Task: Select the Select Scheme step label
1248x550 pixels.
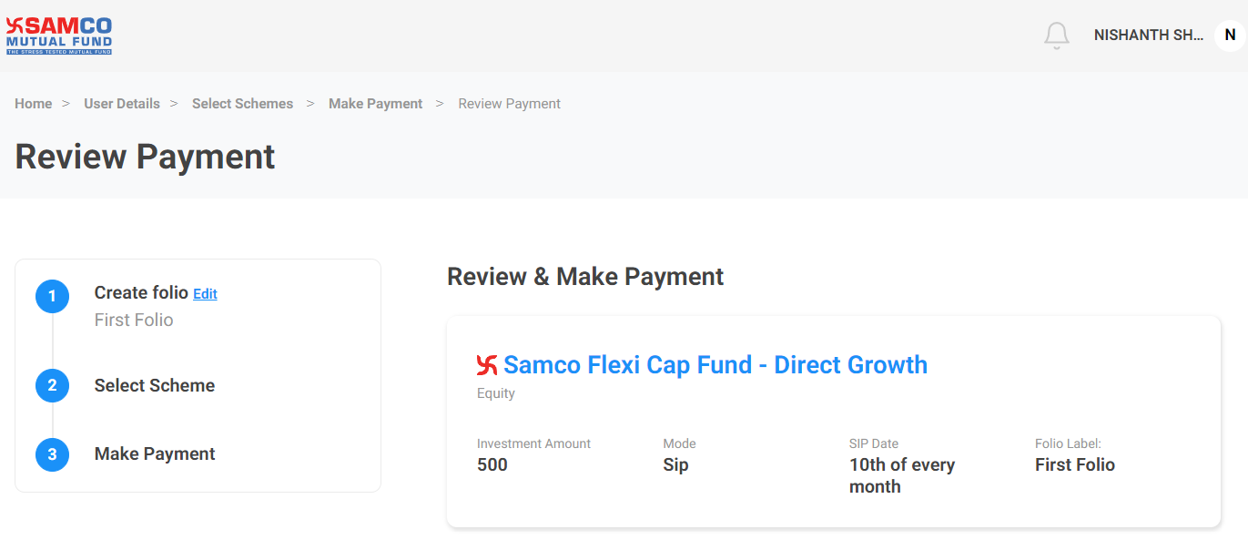Action: point(155,385)
